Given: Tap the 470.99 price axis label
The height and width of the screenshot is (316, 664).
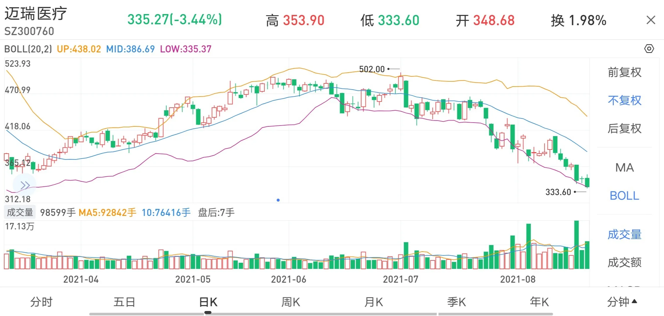Looking at the screenshot, I should 18,90.
